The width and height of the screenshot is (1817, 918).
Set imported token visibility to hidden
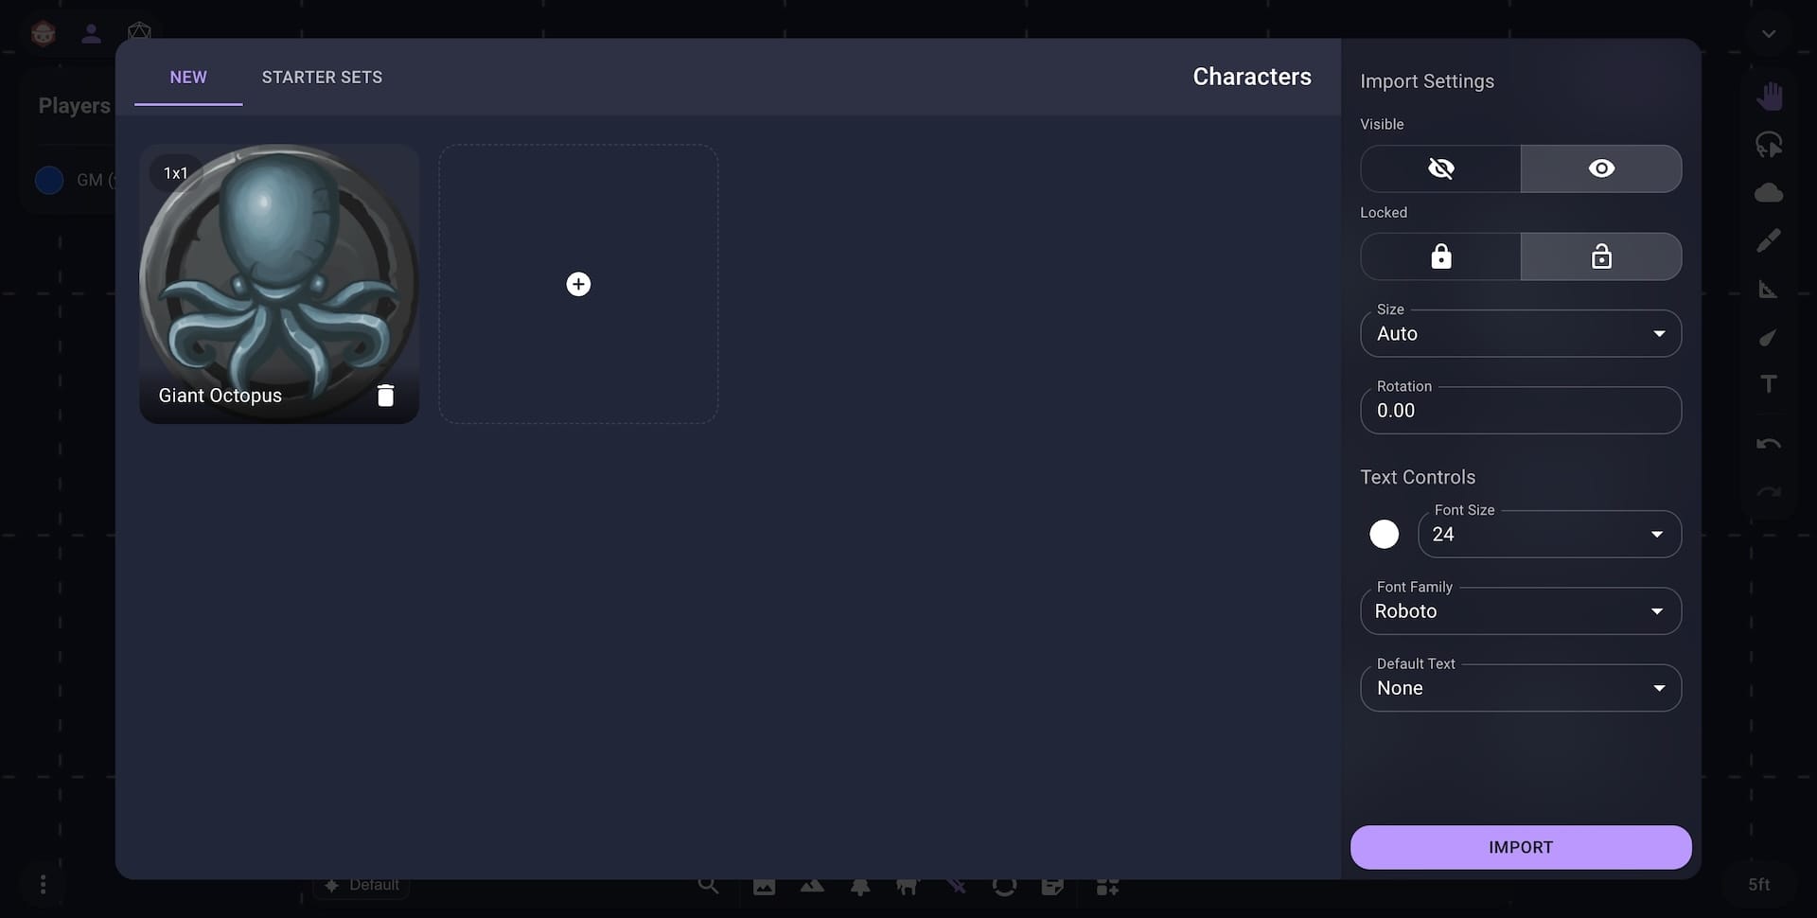pyautogui.click(x=1439, y=168)
